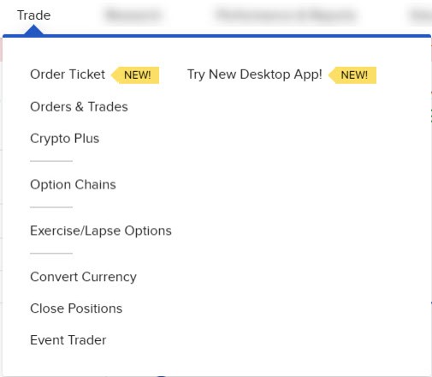This screenshot has width=432, height=377.
Task: Select the wide blurred middle navigation tab
Action: click(x=286, y=15)
